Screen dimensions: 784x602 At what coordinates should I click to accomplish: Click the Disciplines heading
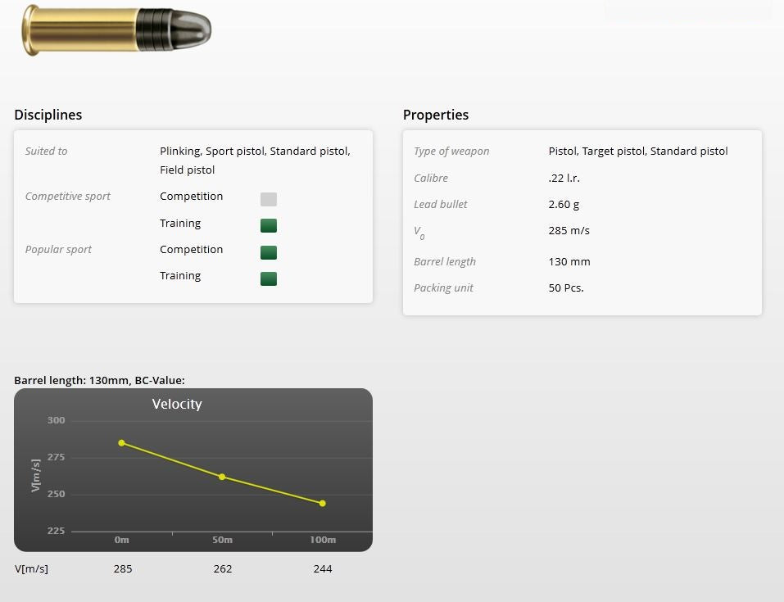(48, 115)
